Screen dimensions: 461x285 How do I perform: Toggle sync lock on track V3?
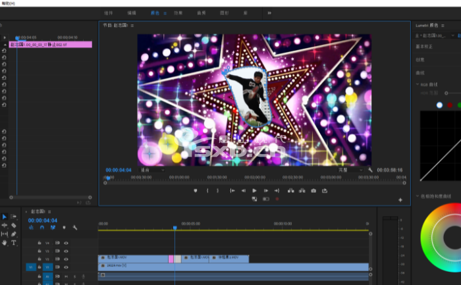(58, 251)
